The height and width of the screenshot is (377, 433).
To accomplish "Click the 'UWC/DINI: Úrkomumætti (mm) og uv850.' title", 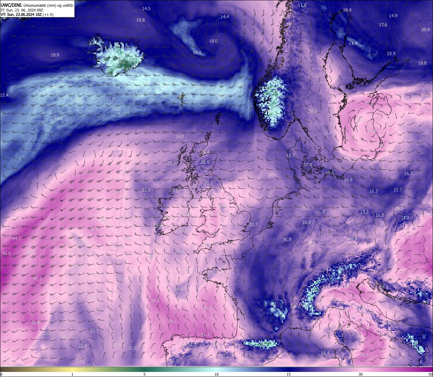I will click(x=37, y=5).
